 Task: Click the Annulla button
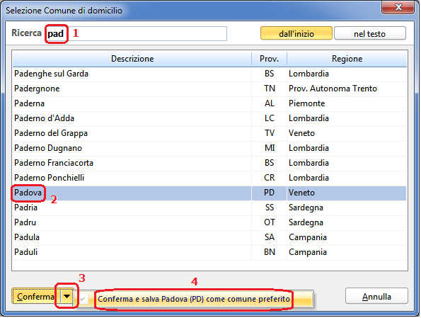click(376, 296)
